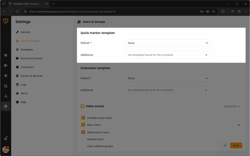Screen dimensions: 250x156
Task: Open Alerts settings
Action: [24, 93]
